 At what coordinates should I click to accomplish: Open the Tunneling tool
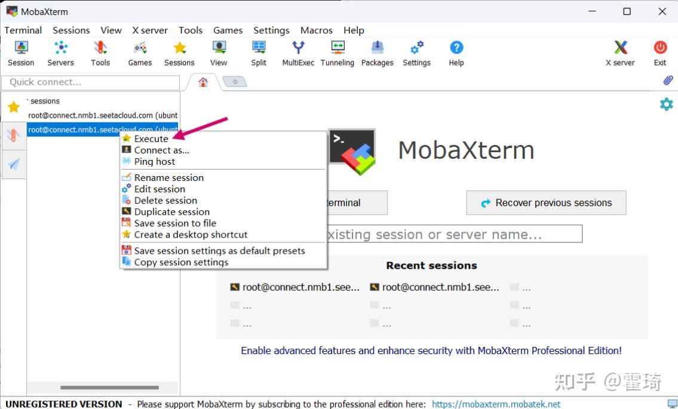click(x=337, y=53)
